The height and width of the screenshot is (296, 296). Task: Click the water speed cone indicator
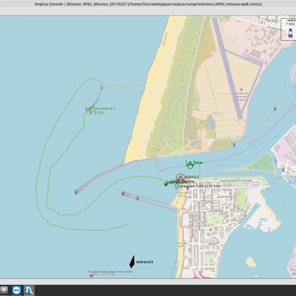point(290,33)
